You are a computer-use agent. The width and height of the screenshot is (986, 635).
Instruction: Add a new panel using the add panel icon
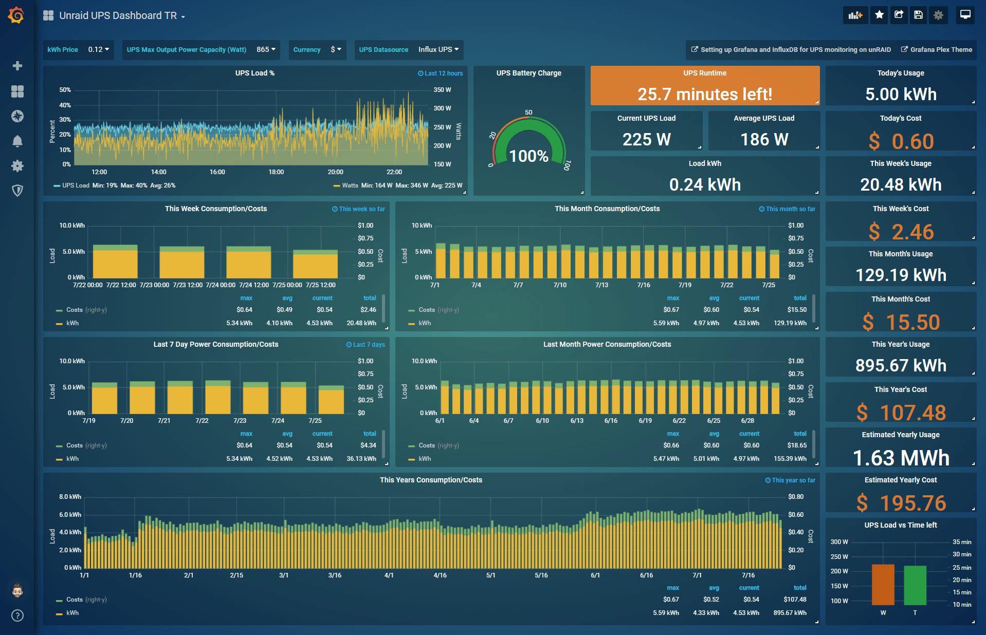855,15
